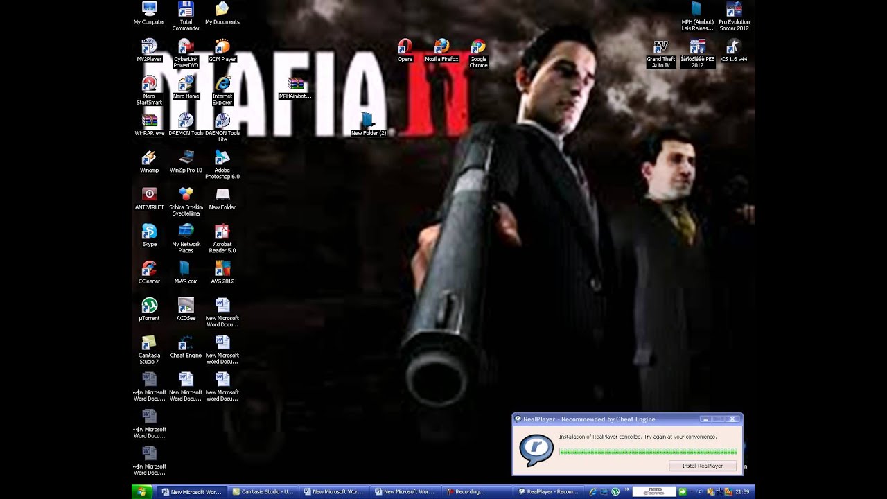Viewport: 887px width, 499px height.
Task: Click the Windows Start button
Action: [x=142, y=491]
